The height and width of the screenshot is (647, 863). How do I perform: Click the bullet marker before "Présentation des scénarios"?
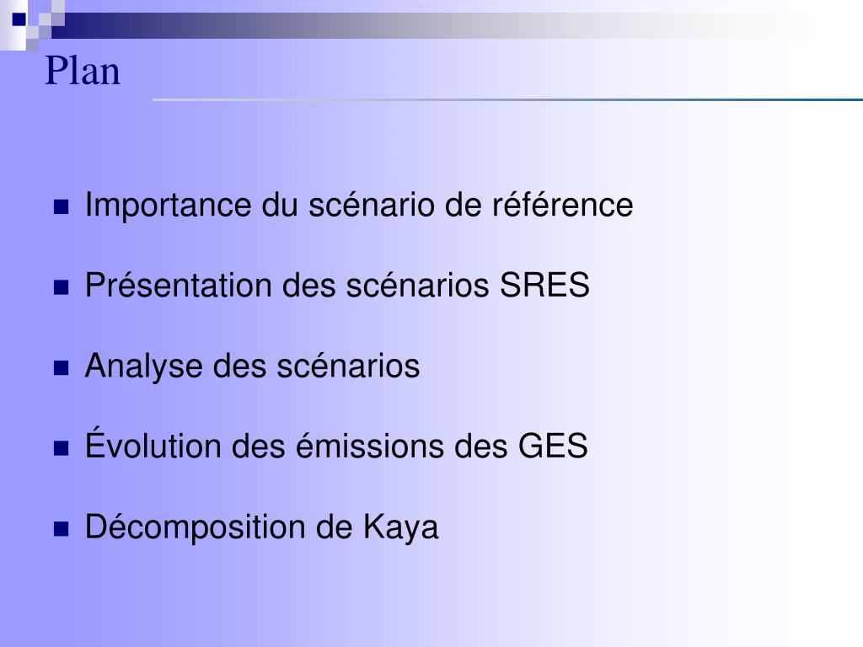pyautogui.click(x=61, y=288)
